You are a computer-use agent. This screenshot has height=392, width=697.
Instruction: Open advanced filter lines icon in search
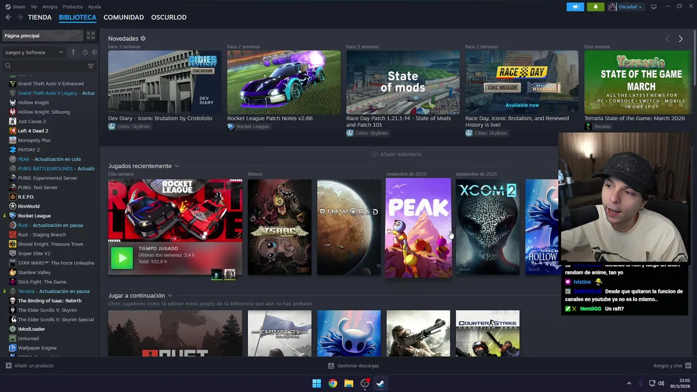click(90, 66)
